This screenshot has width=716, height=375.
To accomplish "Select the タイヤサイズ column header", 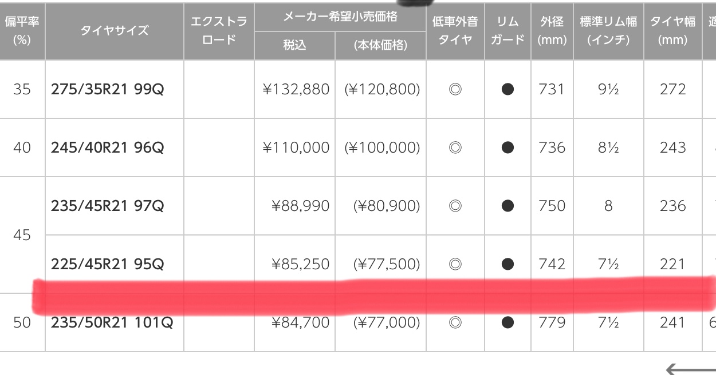I will pos(115,30).
